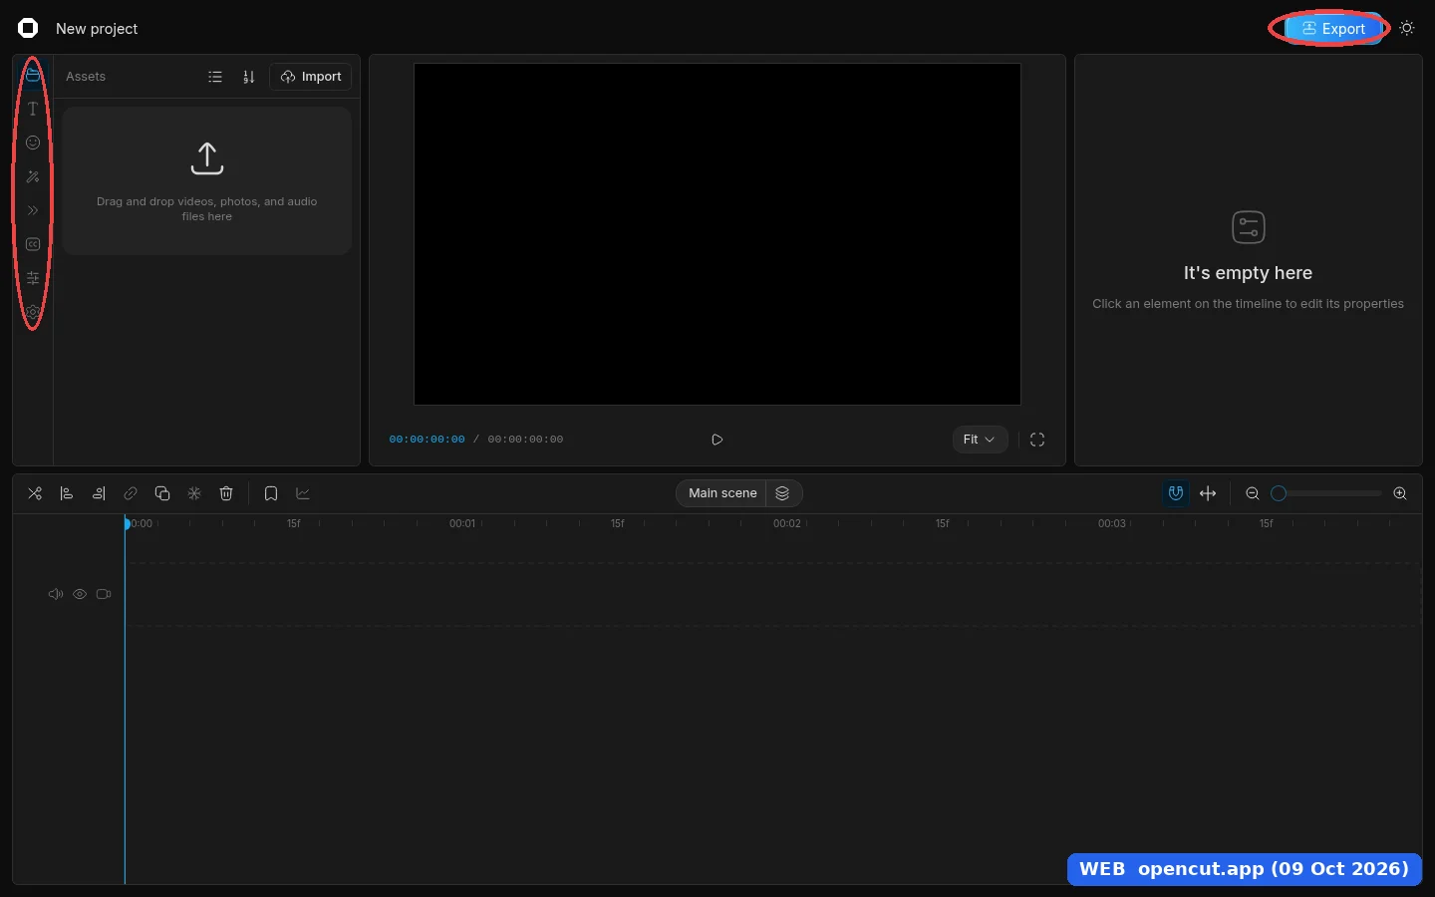This screenshot has width=1435, height=897.
Task: Open the Settings gear sidebar icon
Action: point(33,312)
